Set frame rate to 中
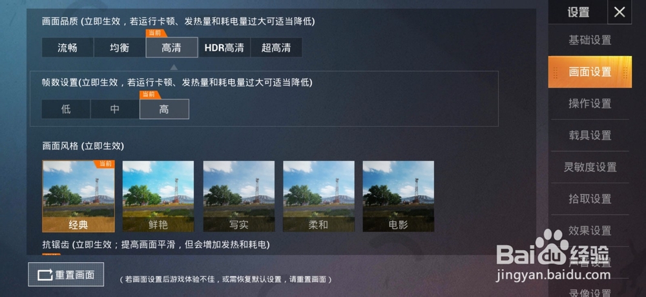This screenshot has height=297, width=646. pyautogui.click(x=115, y=110)
